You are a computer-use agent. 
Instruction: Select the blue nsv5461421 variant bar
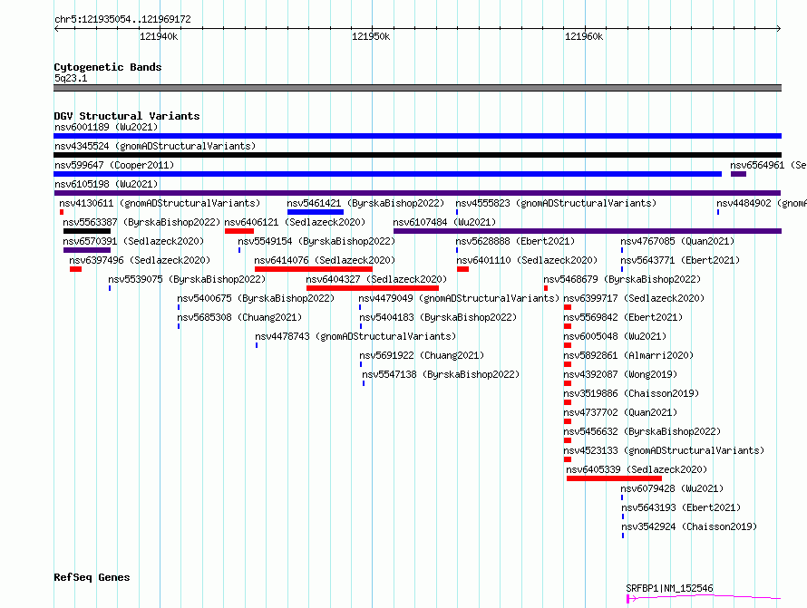[x=315, y=212]
